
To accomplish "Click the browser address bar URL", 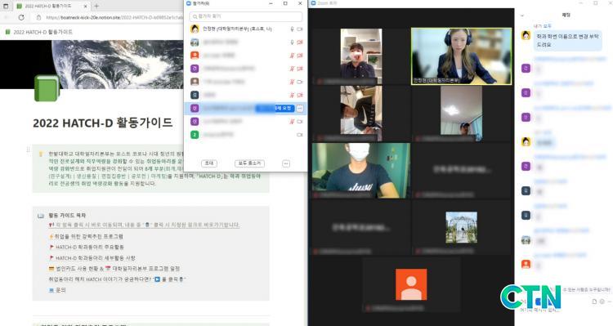I will pos(114,18).
